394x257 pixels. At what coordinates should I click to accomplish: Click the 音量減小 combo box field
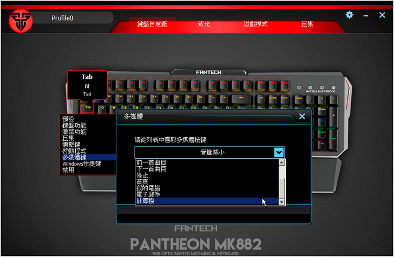coord(209,152)
